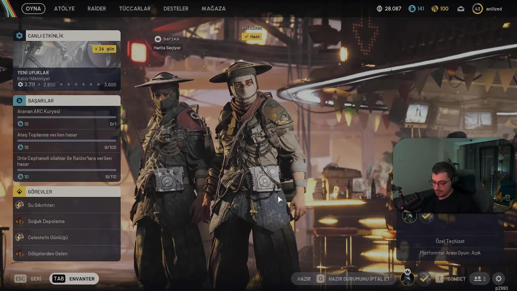
Task: Open the Soğuk Depolama quest
Action: point(67,221)
